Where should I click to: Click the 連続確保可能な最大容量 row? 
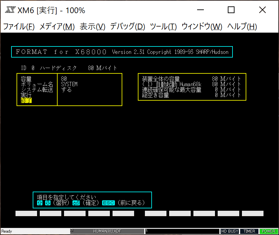191,90
